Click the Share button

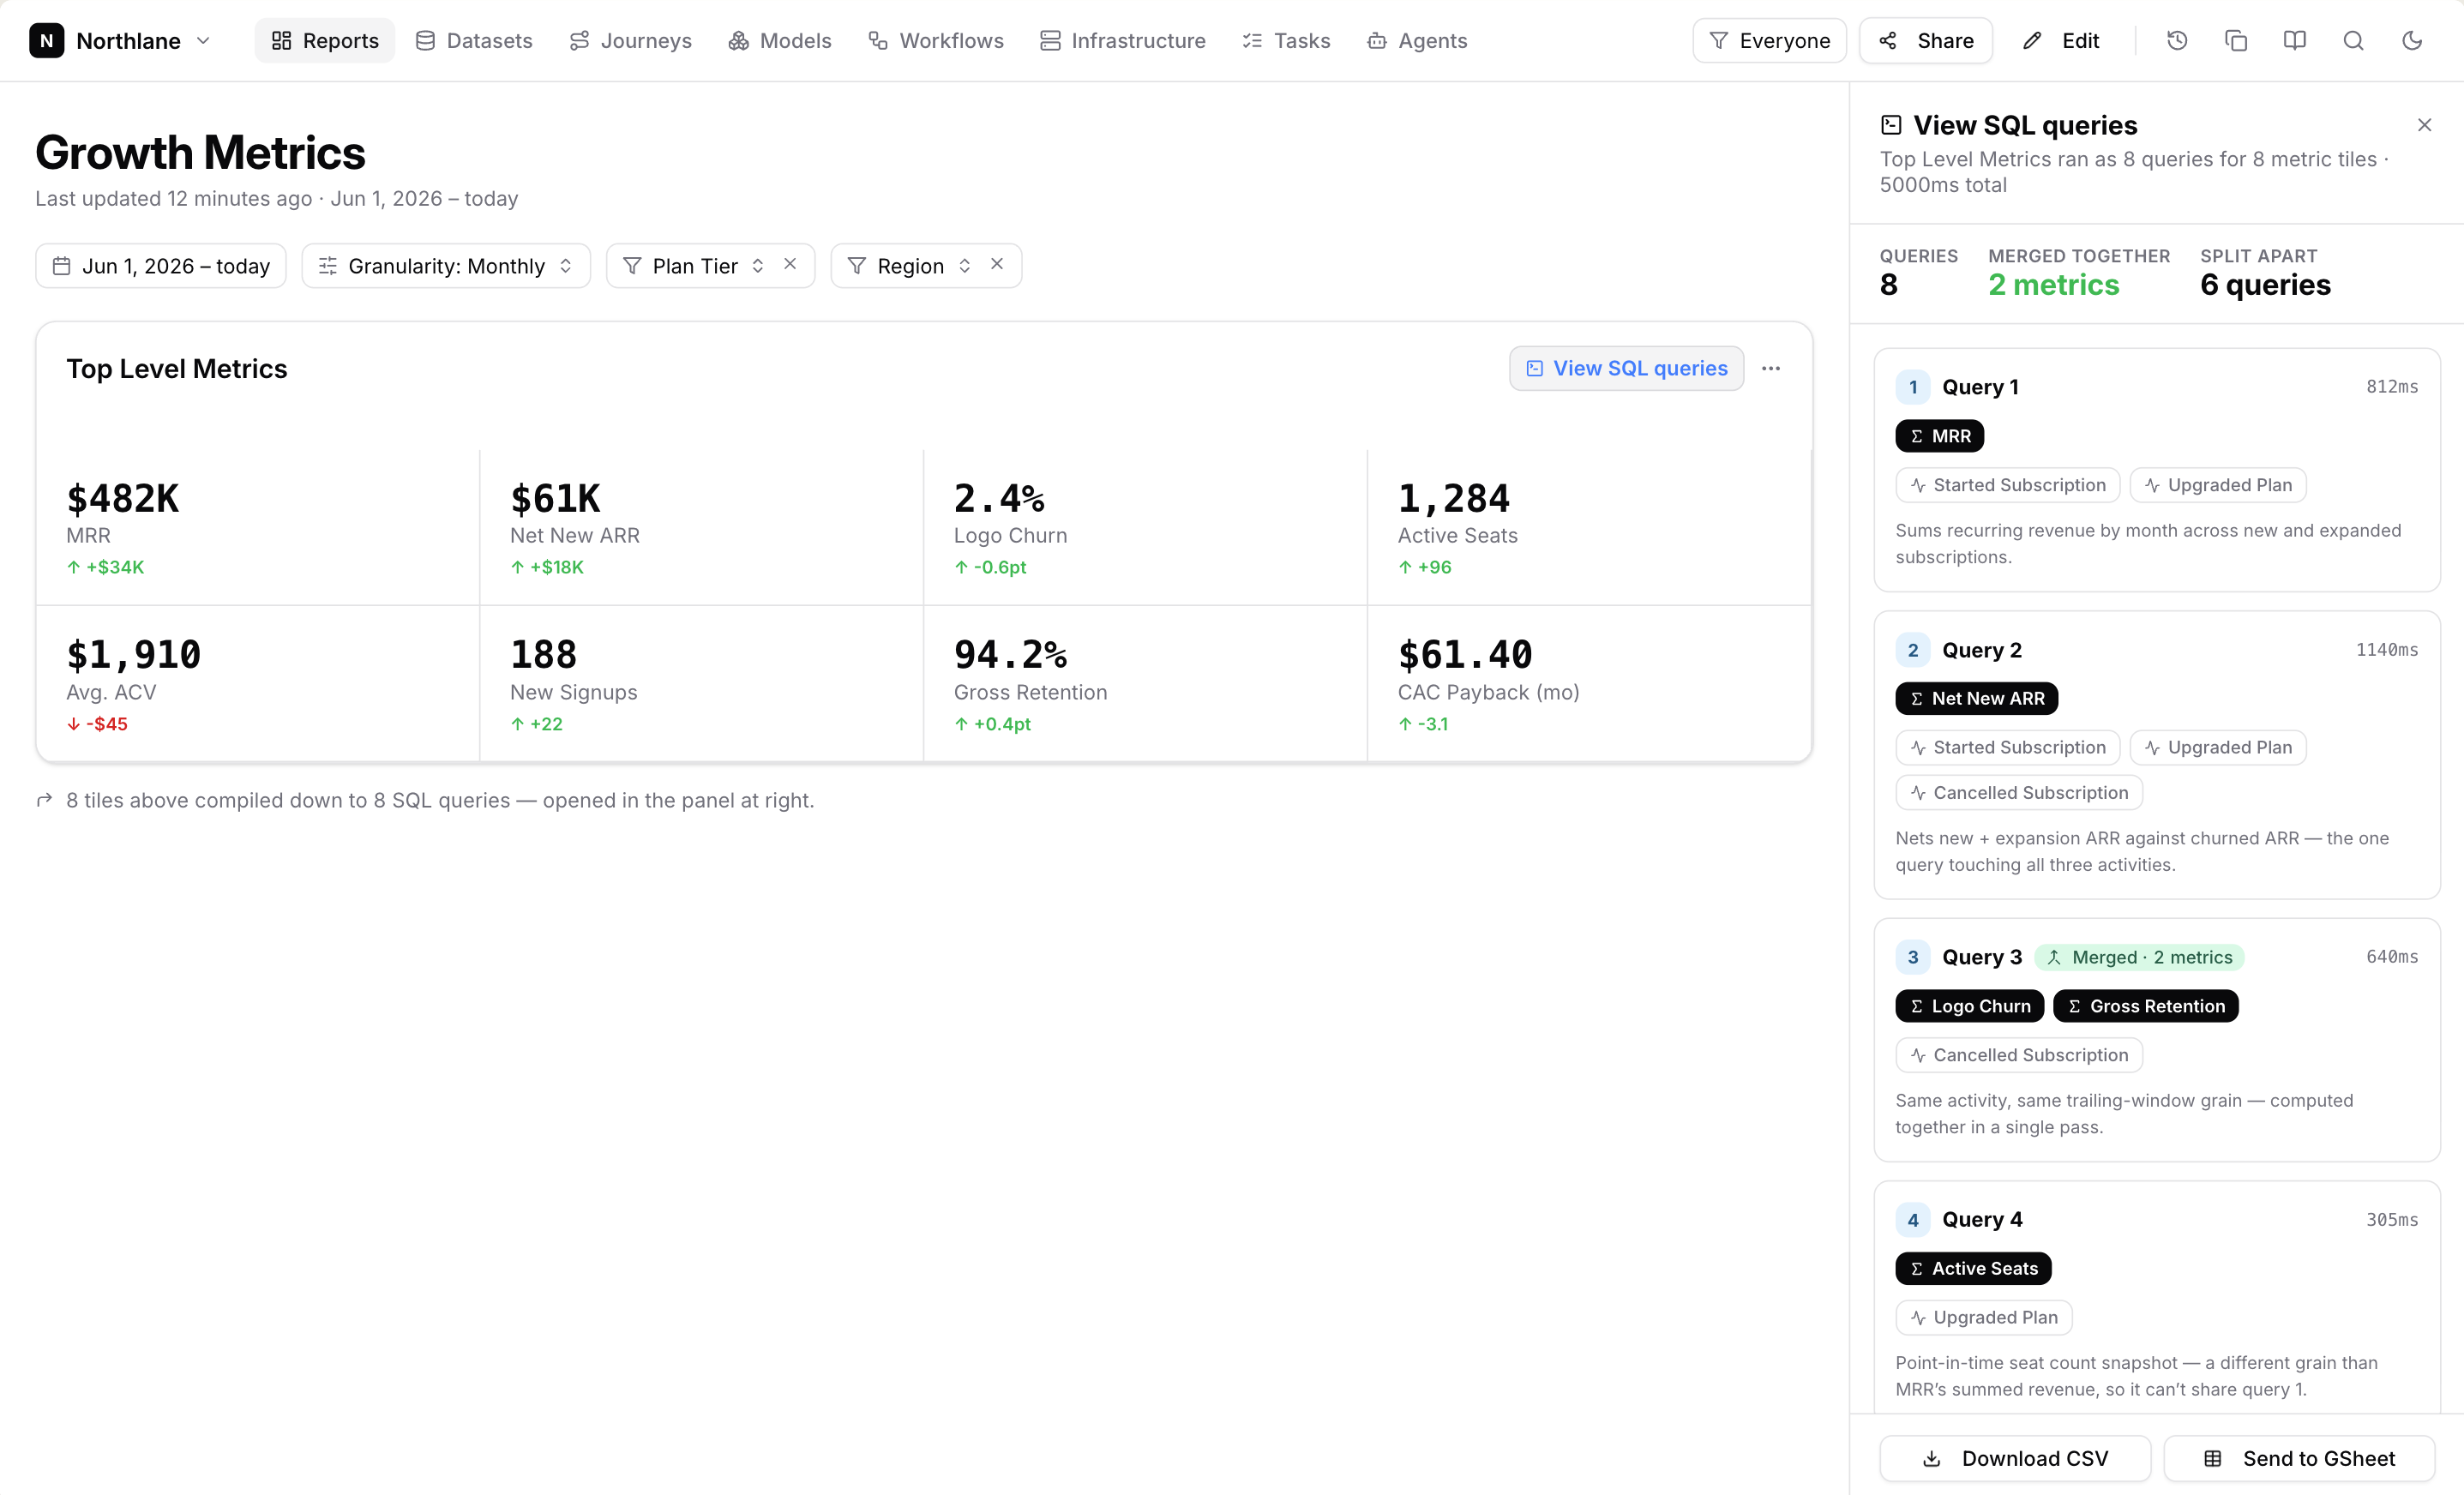[1926, 41]
